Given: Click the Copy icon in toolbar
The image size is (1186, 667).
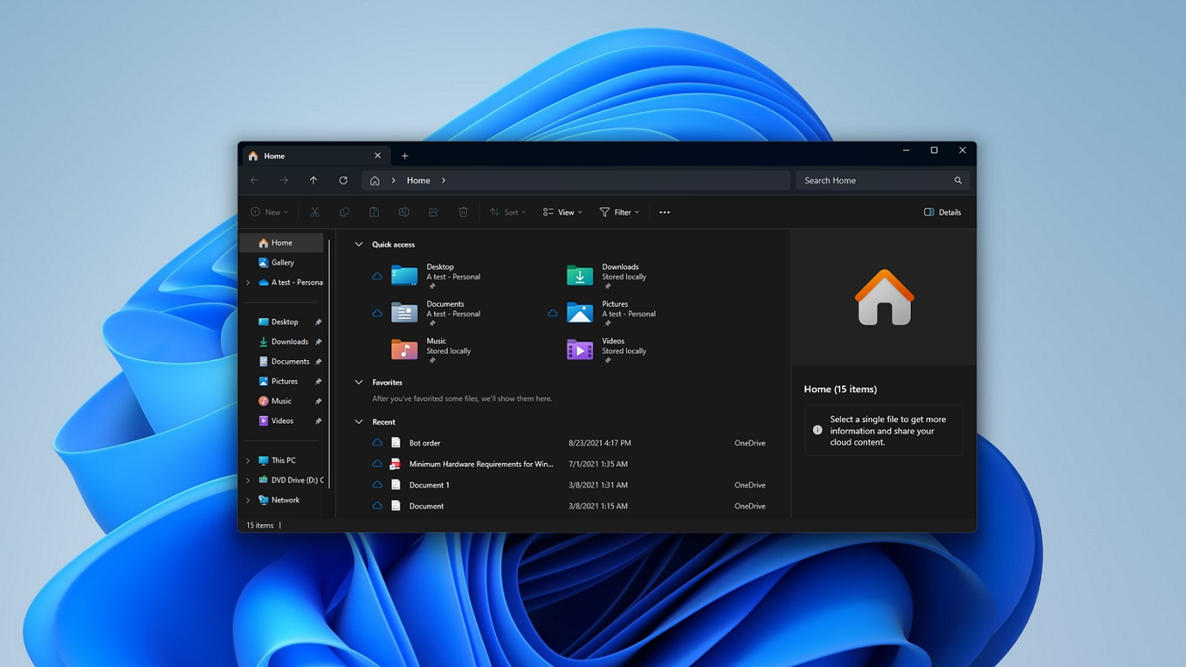Looking at the screenshot, I should click(345, 212).
